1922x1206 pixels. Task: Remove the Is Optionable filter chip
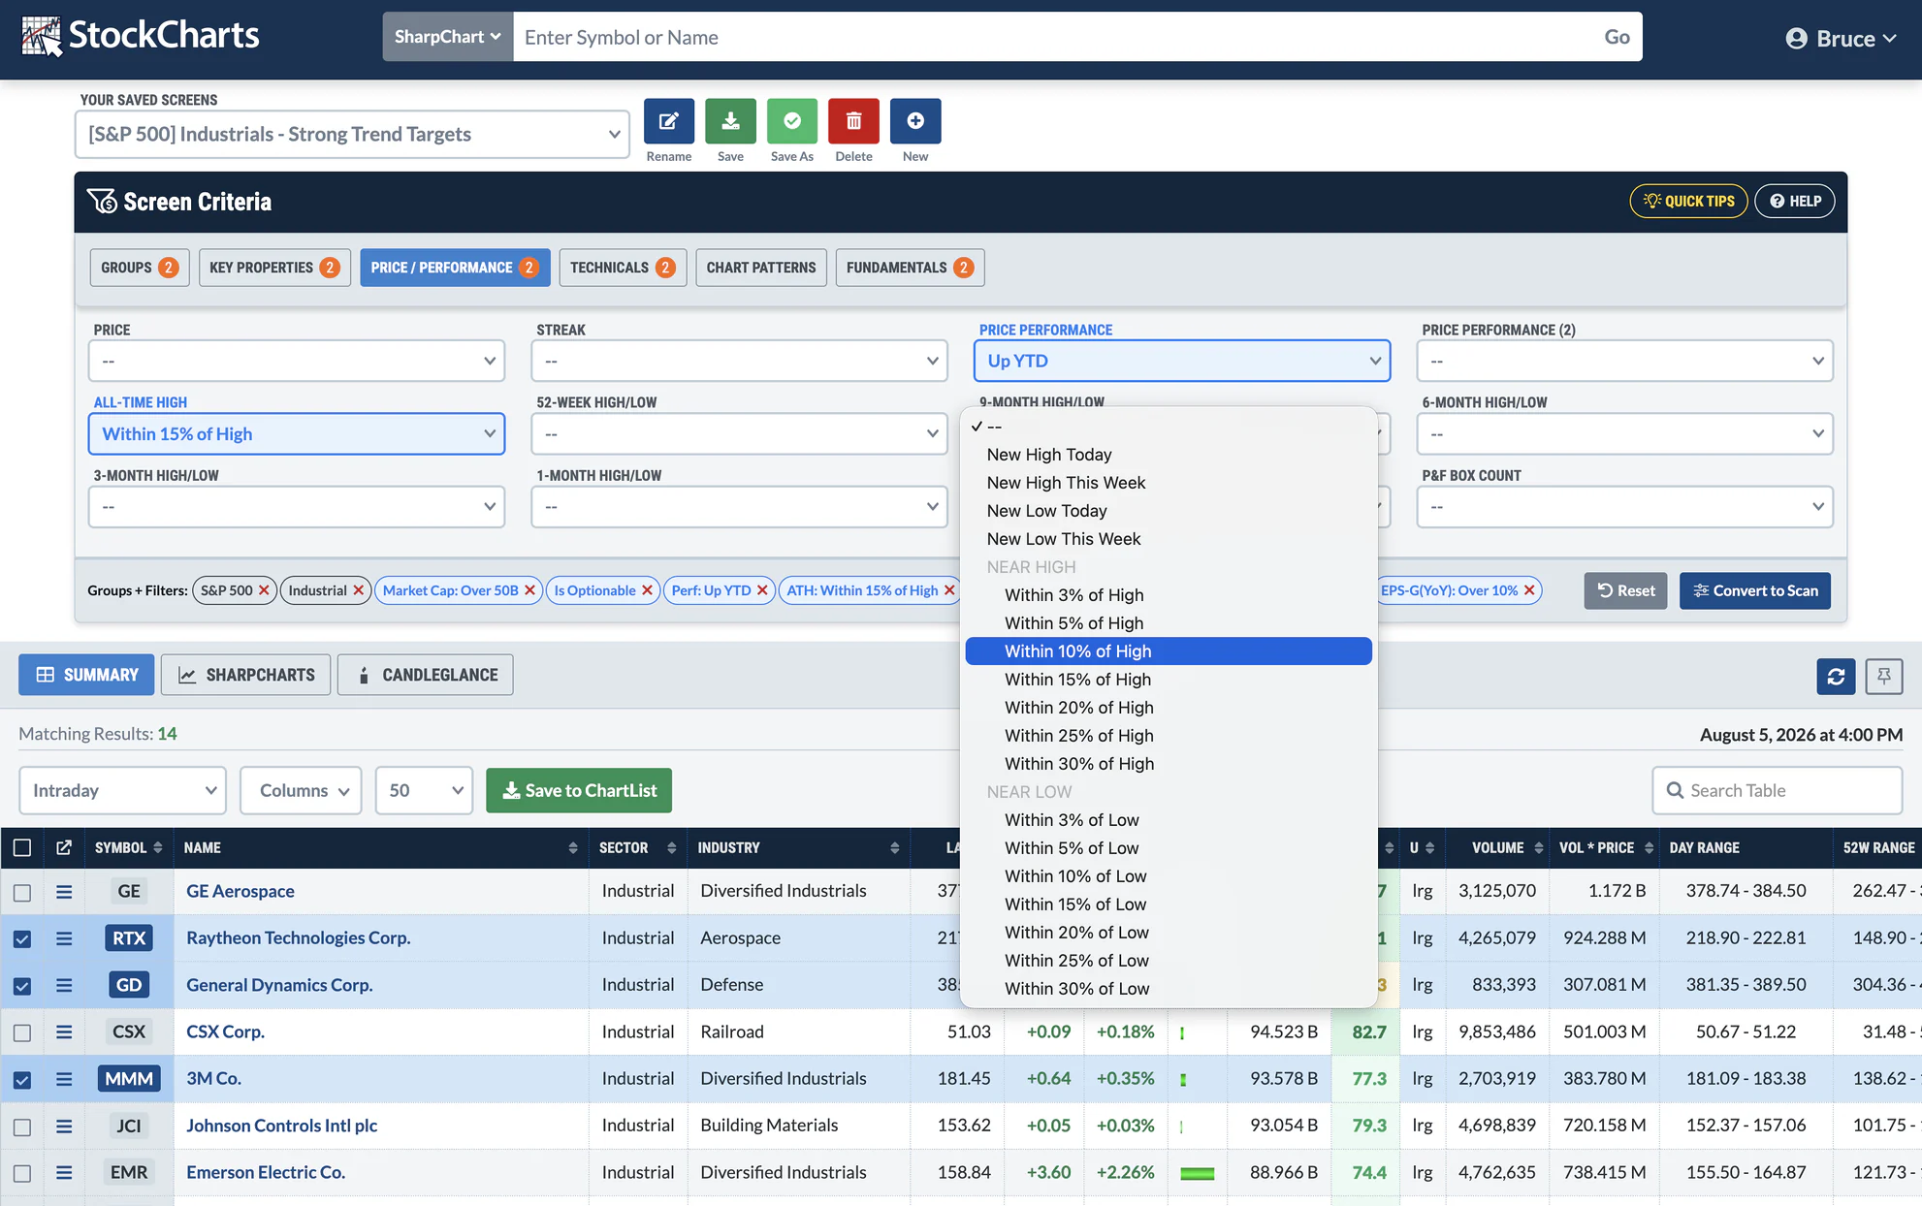coord(648,590)
